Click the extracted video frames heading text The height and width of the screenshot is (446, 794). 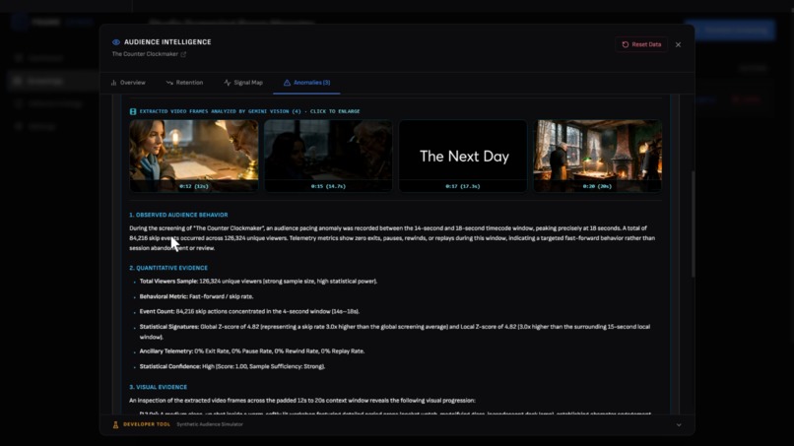coord(249,111)
